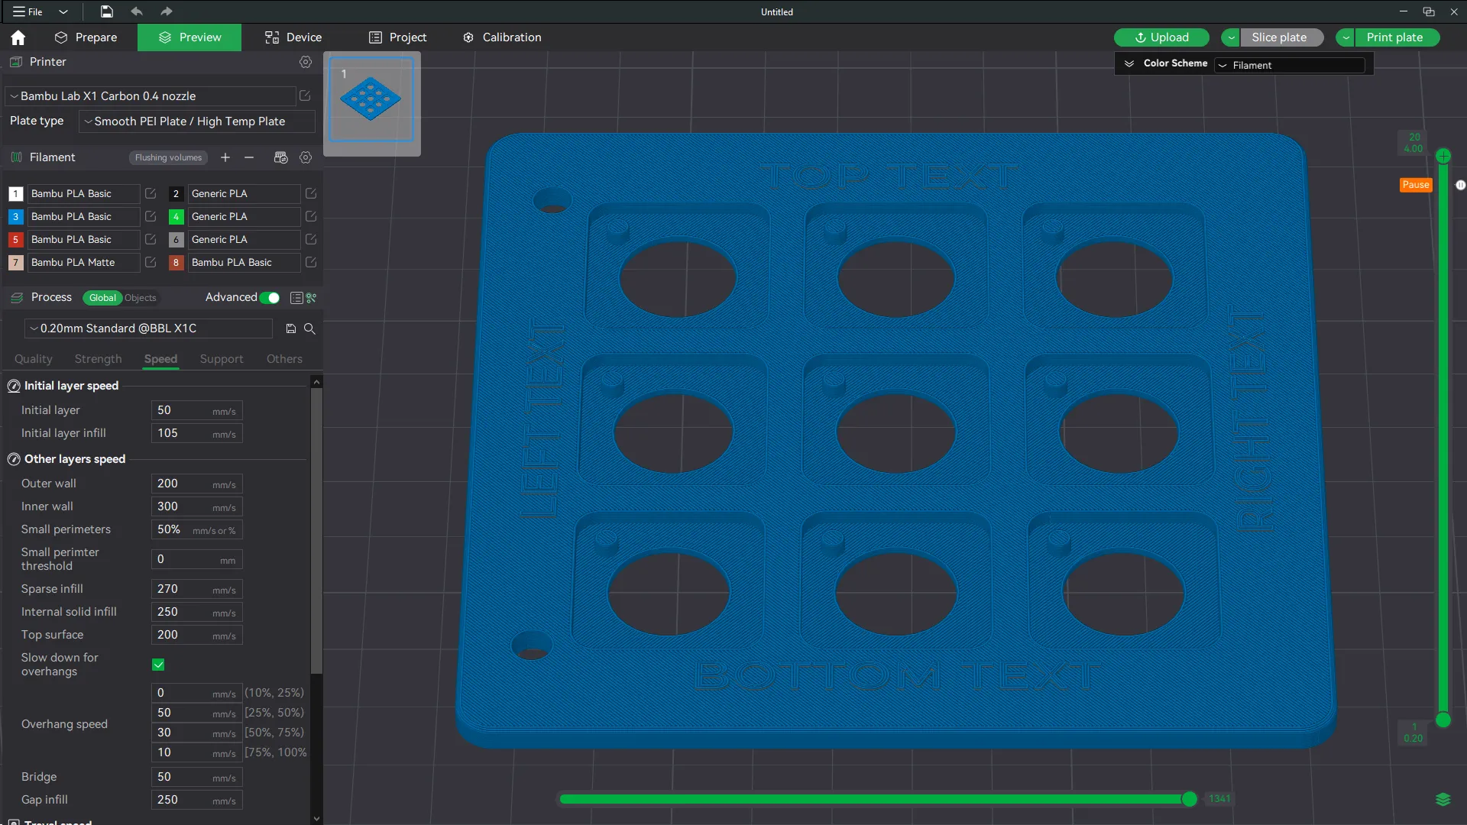Switch to the Project tab
Screen dimensions: 1467x825
[397, 37]
